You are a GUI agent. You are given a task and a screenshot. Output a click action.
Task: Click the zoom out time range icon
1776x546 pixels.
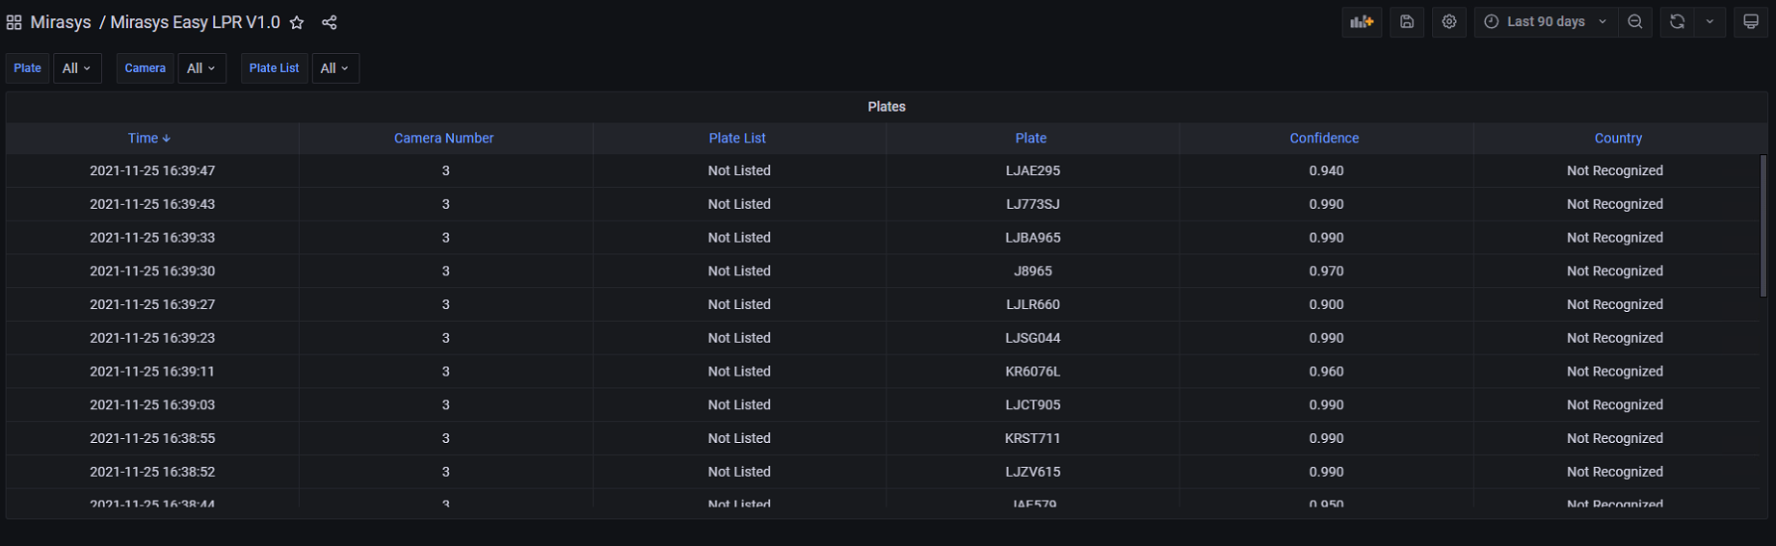[1635, 22]
